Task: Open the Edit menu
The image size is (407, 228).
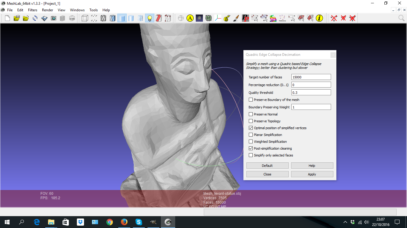Action: tap(20, 10)
